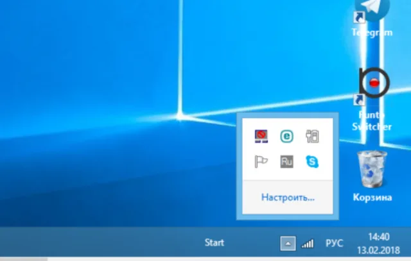Click the horizontal scrollbar thumb at bottom
This screenshot has width=411, height=261.
[24, 259]
